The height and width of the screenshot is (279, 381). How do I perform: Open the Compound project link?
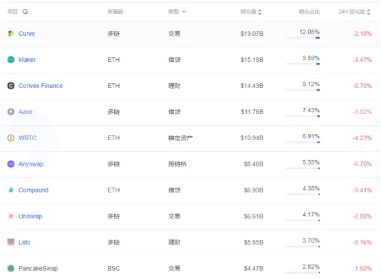(x=34, y=190)
